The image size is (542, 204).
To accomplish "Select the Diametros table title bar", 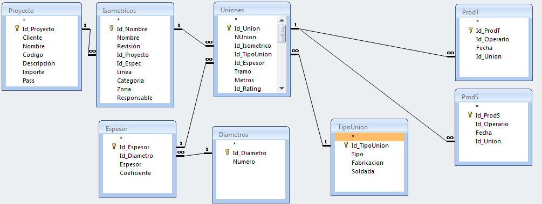I will pyautogui.click(x=251, y=135).
